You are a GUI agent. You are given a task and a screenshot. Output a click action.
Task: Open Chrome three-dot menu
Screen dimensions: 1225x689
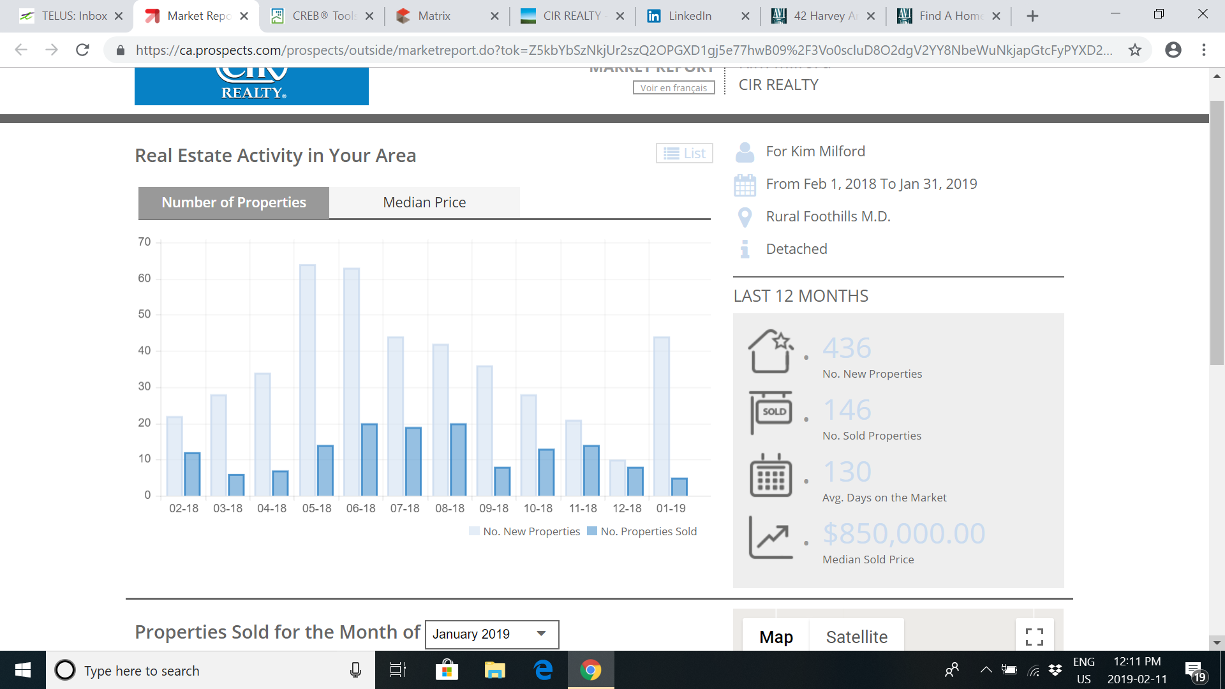point(1204,50)
